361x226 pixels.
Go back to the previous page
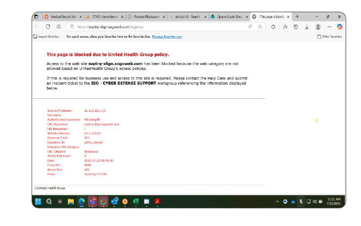37,27
